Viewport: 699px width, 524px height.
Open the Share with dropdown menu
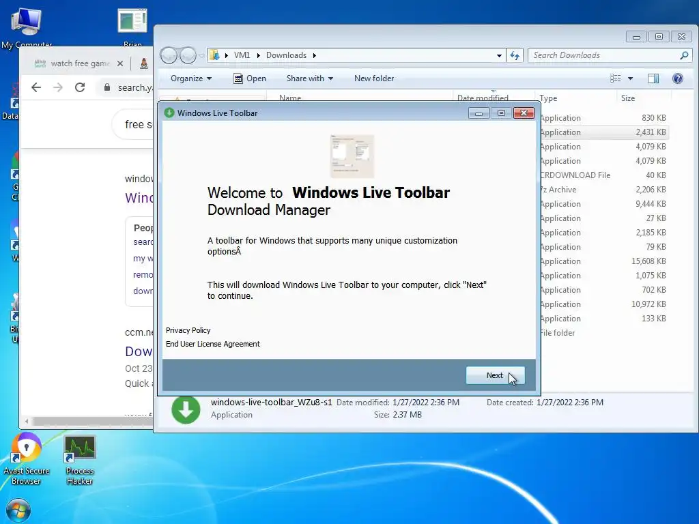pos(310,78)
